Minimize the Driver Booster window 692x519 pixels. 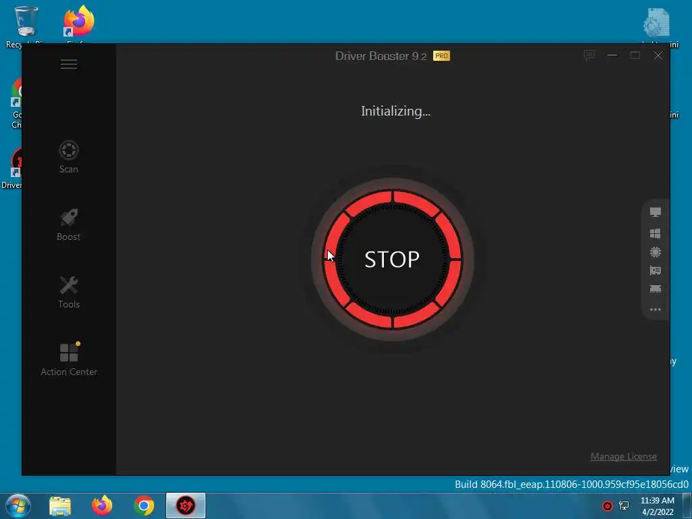(612, 55)
